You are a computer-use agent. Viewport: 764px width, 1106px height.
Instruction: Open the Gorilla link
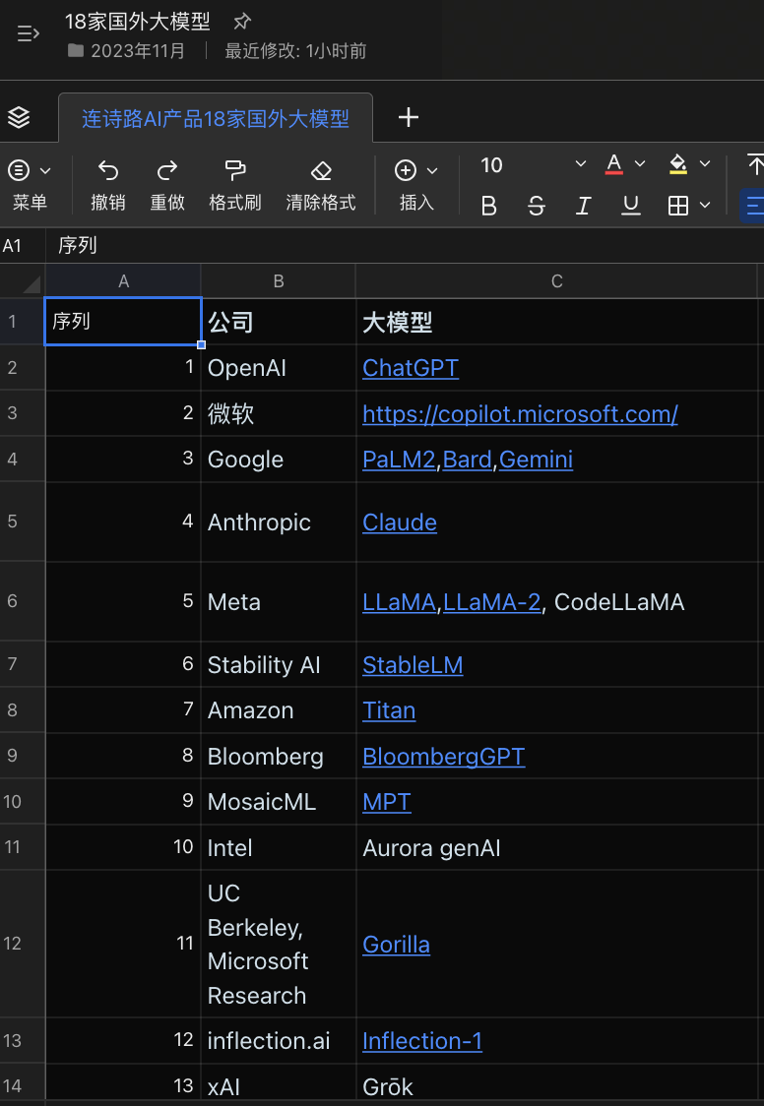coord(396,945)
